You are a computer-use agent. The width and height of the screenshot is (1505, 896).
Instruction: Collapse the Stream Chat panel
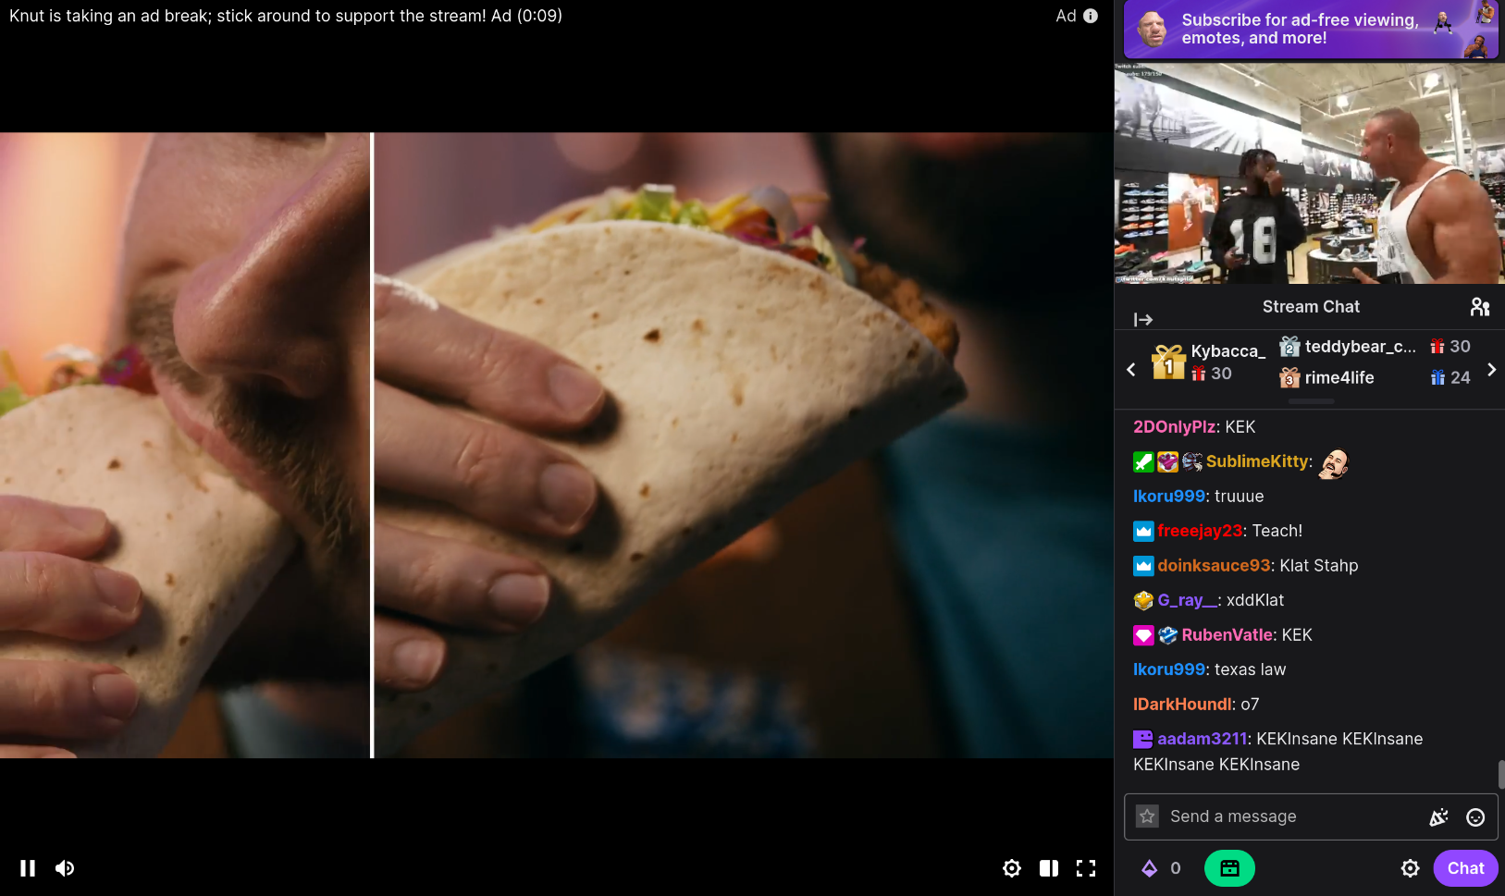pos(1143,319)
